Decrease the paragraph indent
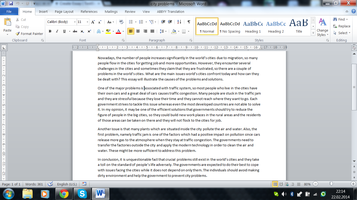This screenshot has width=357, height=200. click(163, 22)
